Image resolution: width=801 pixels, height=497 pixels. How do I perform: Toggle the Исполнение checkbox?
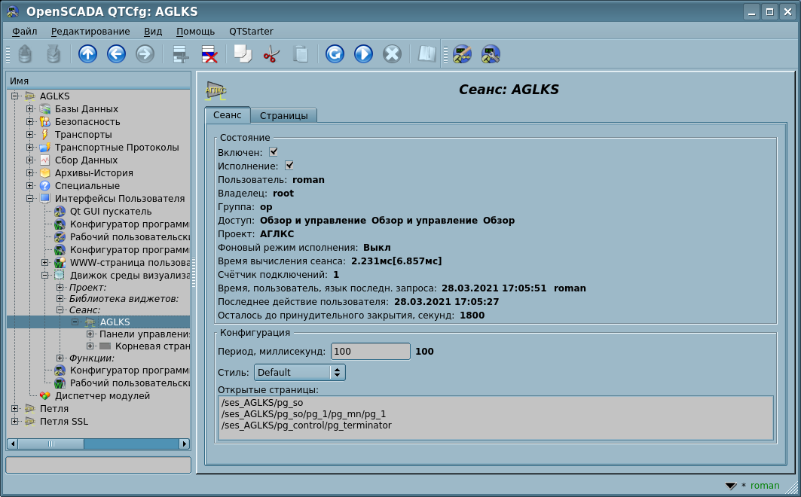289,166
